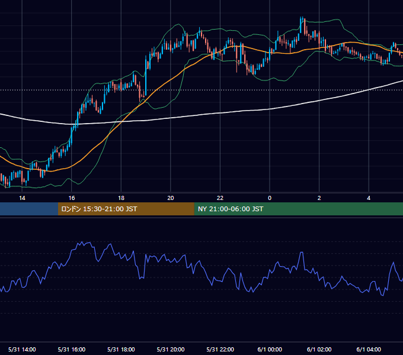The width and height of the screenshot is (403, 355).
Task: Click the 4 hour label on price chart axis
Action: 369,198
